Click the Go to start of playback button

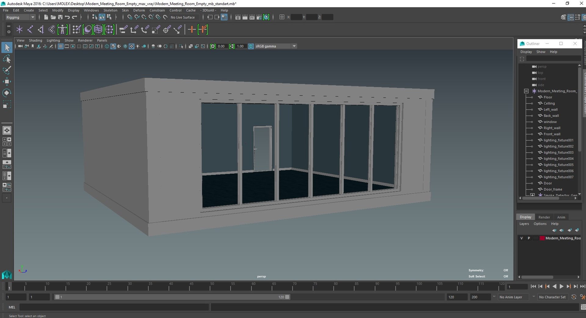pos(533,287)
